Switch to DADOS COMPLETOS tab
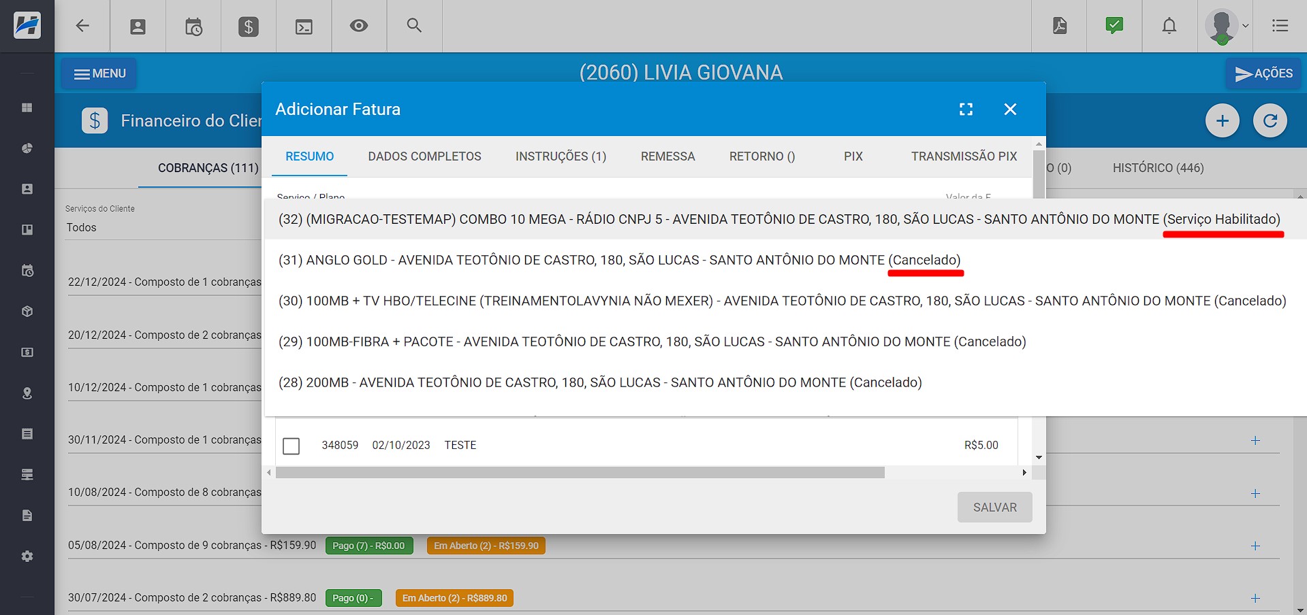 pos(425,156)
